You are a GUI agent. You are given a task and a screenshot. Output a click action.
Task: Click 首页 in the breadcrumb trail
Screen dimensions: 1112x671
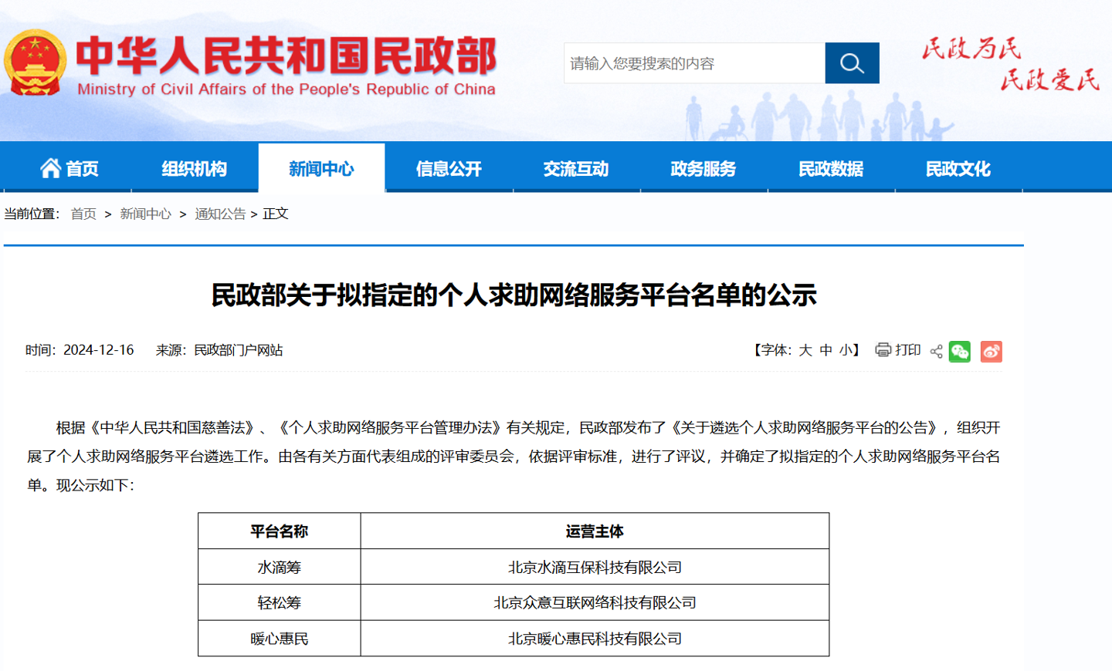tap(83, 214)
